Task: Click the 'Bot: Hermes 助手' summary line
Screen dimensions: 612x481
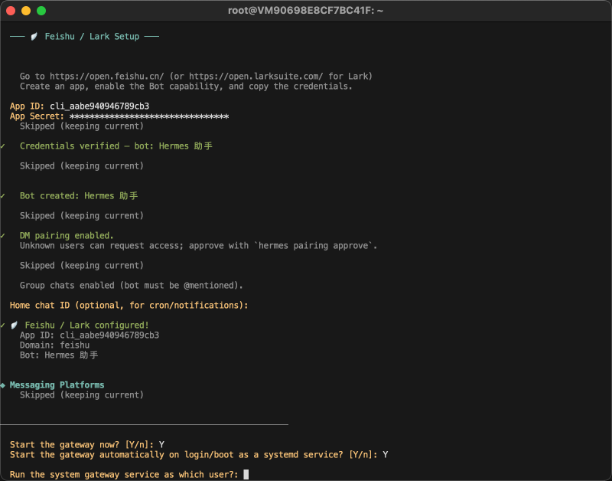Action: (x=59, y=355)
